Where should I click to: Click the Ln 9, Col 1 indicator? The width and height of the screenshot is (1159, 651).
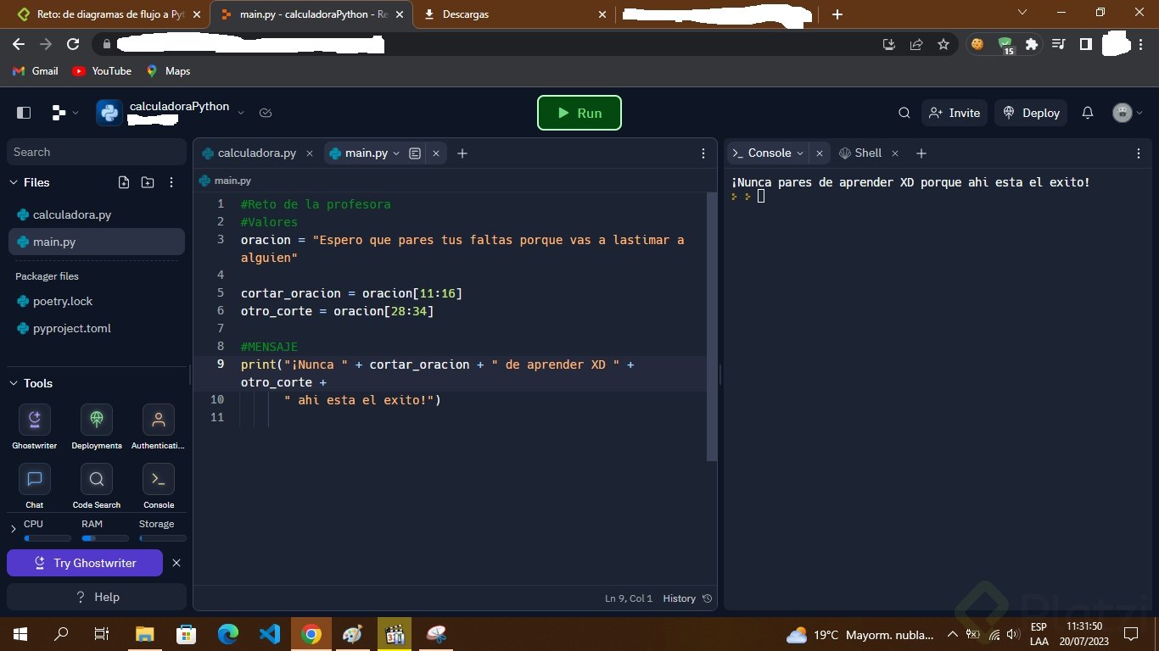coord(629,598)
